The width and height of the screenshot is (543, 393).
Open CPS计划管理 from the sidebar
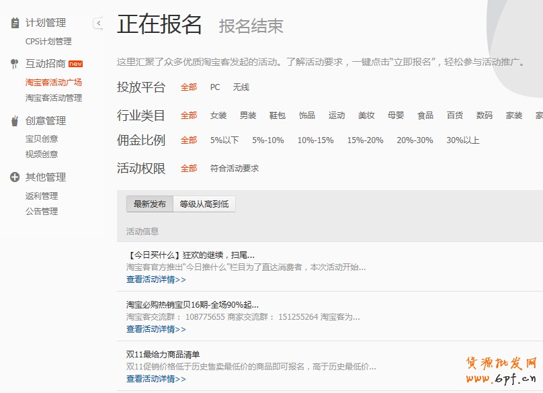point(48,41)
